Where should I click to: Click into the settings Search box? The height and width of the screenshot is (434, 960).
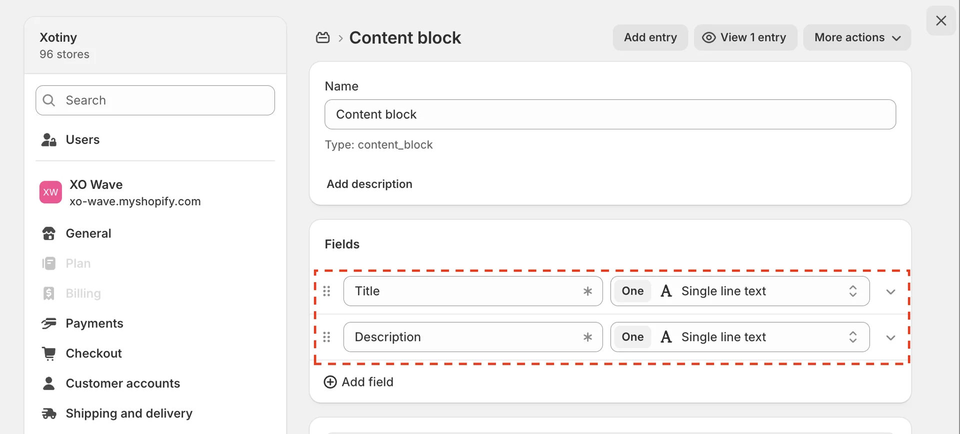point(155,100)
